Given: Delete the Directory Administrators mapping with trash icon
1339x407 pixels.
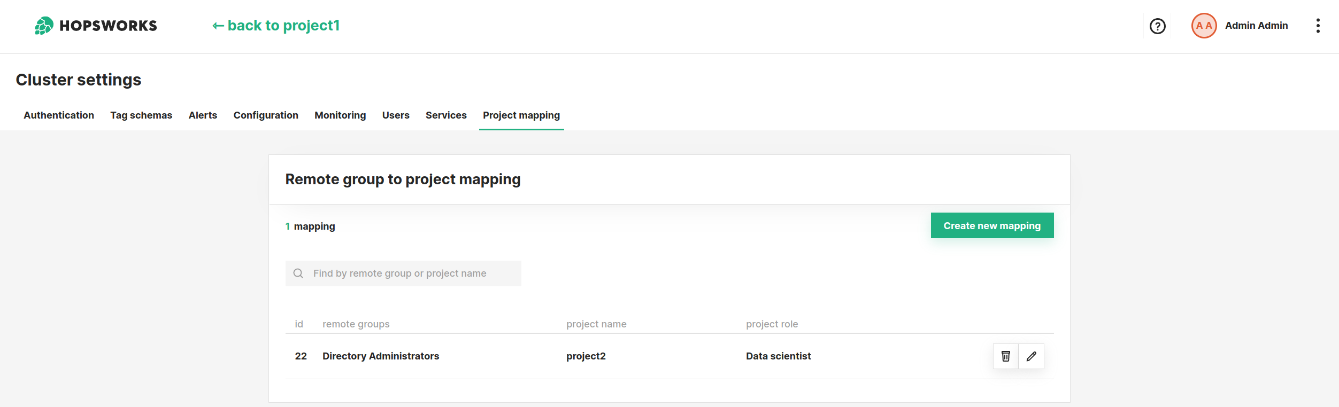Looking at the screenshot, I should pos(1006,356).
